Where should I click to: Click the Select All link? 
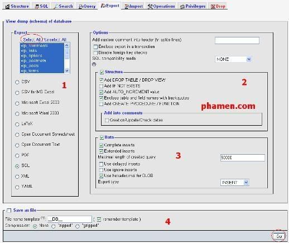click(32, 40)
